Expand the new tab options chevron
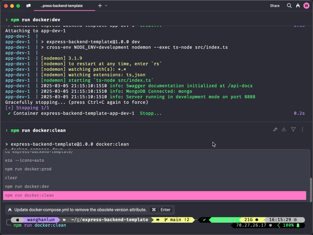The width and height of the screenshot is (313, 235). [106, 5]
